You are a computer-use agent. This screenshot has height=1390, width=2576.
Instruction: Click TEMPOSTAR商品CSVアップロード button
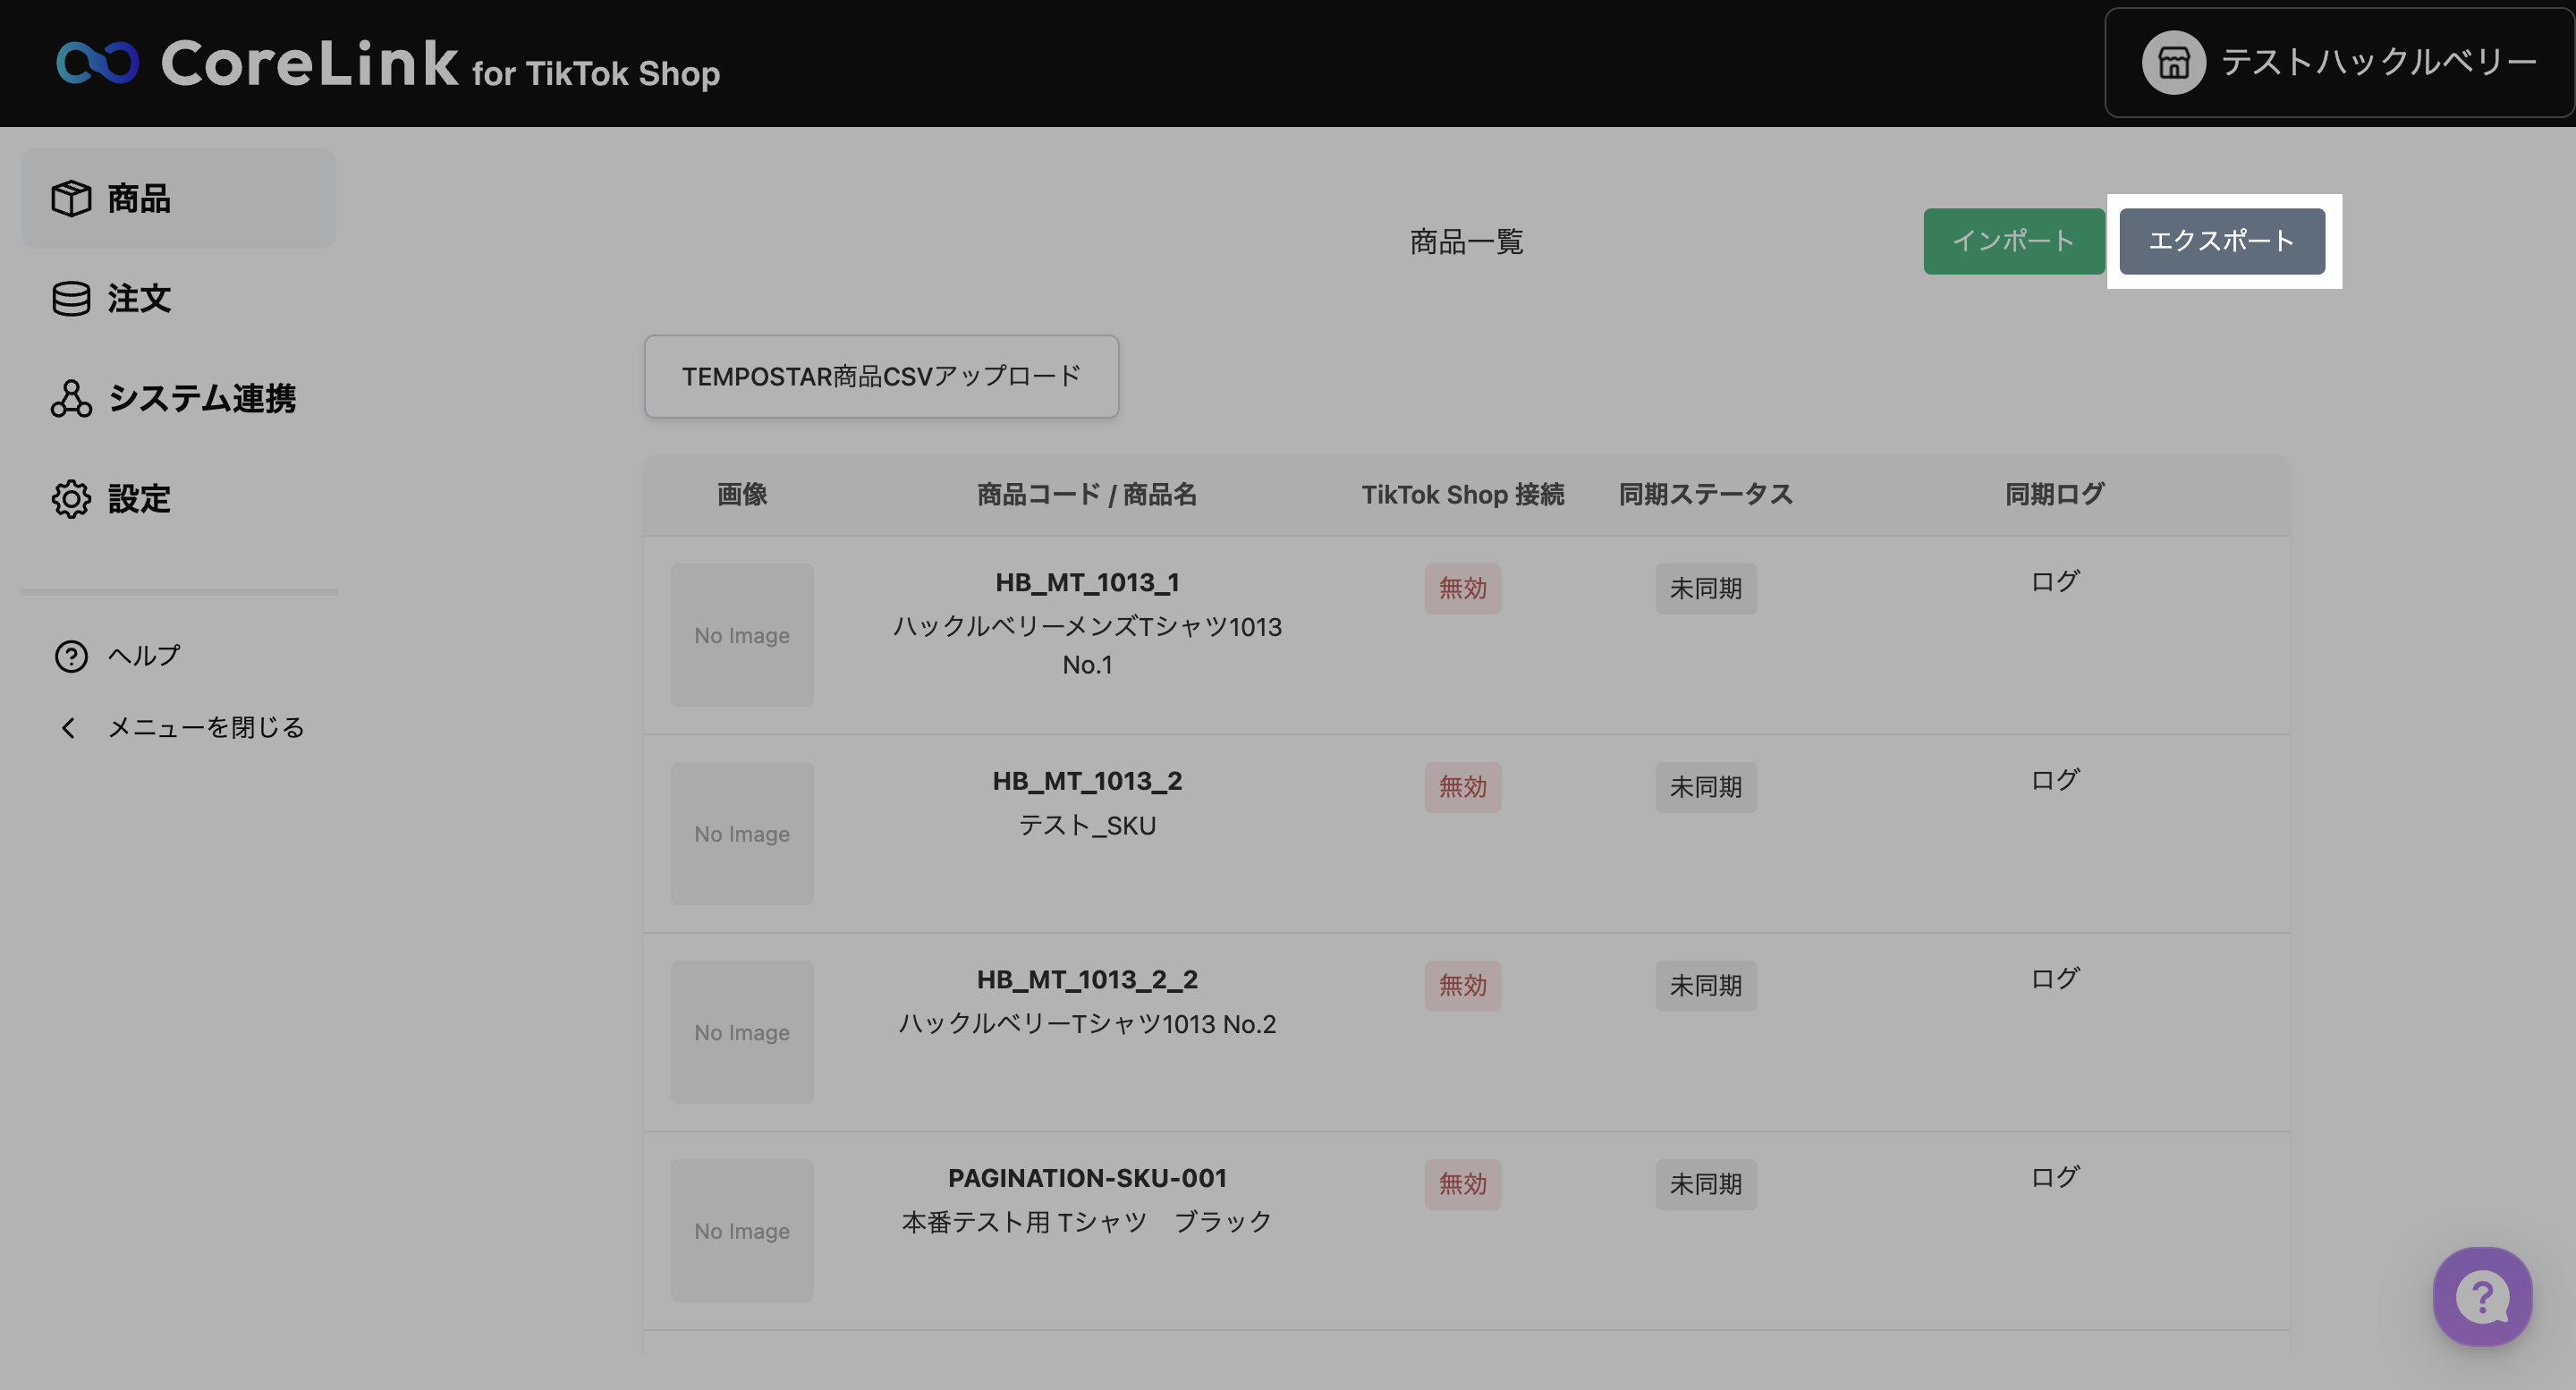tap(881, 376)
